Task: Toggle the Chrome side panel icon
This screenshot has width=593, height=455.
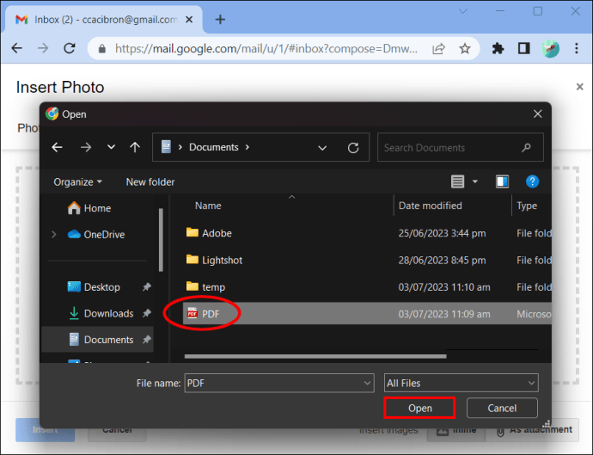Action: (523, 48)
